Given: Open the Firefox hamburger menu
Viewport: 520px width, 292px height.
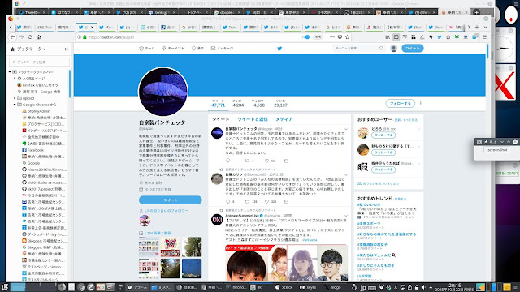Looking at the screenshot, I should pyautogui.click(x=485, y=37).
